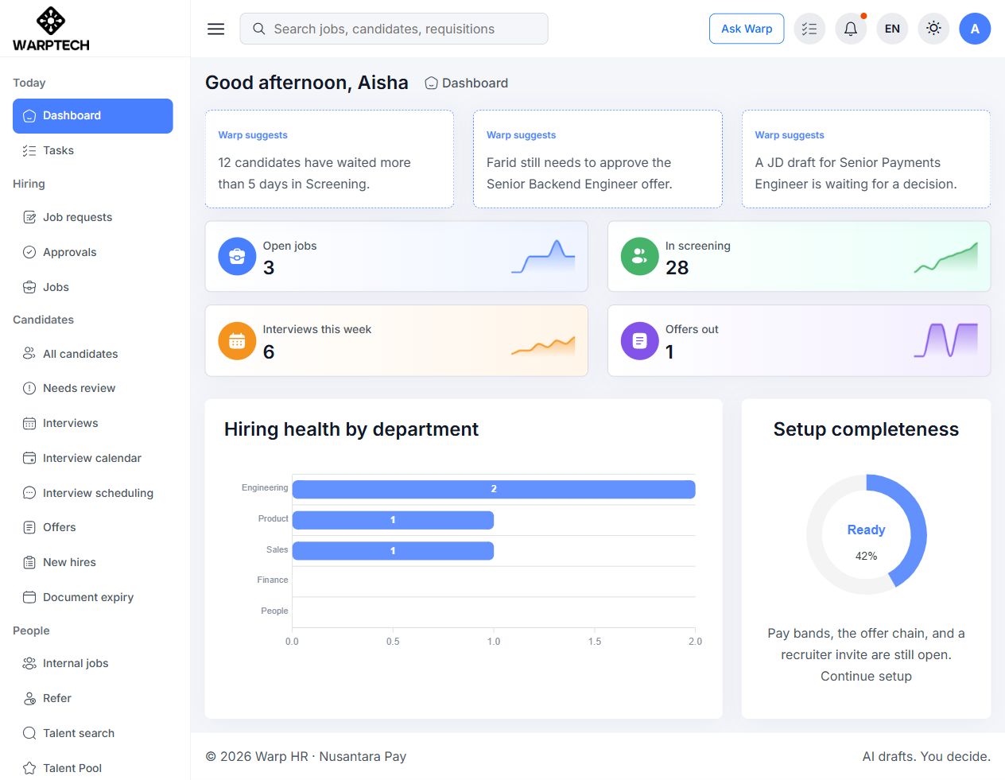Click the Dashboard icon in sidebar
The width and height of the screenshot is (1005, 780).
(x=29, y=116)
